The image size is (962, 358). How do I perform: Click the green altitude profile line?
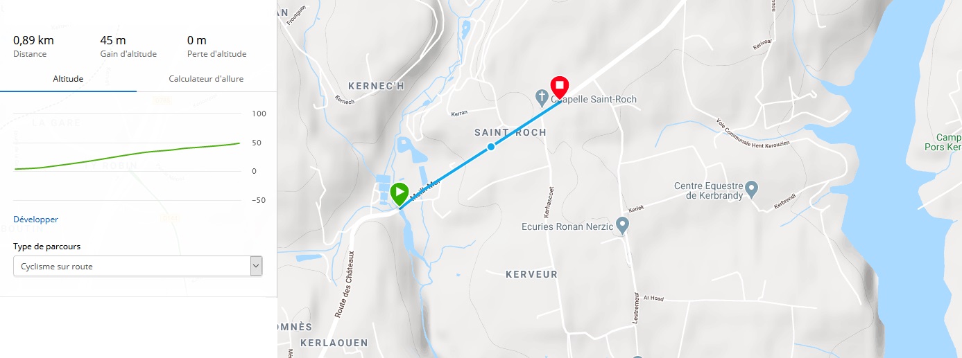127,155
